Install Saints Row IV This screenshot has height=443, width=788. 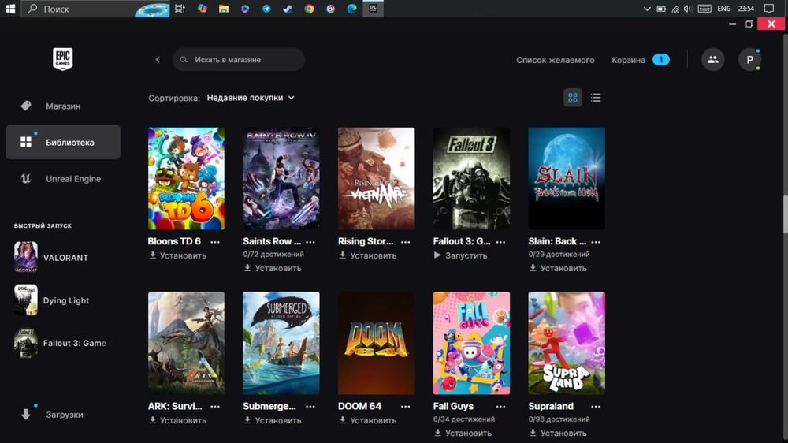coord(273,268)
